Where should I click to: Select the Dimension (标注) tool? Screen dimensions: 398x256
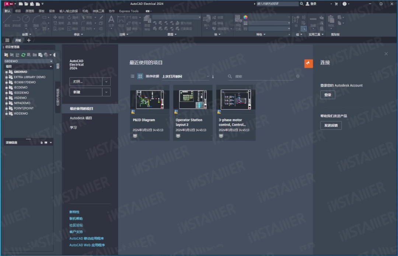121,21
